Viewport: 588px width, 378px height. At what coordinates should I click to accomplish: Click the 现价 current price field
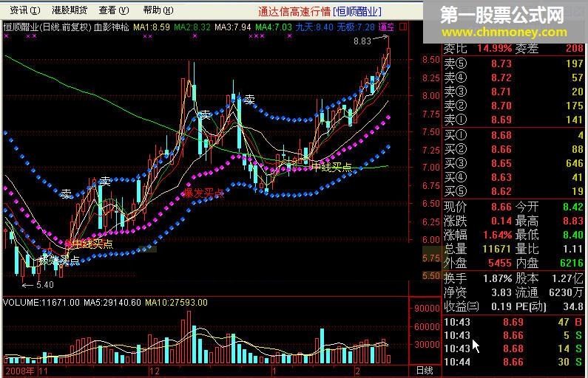click(x=477, y=207)
